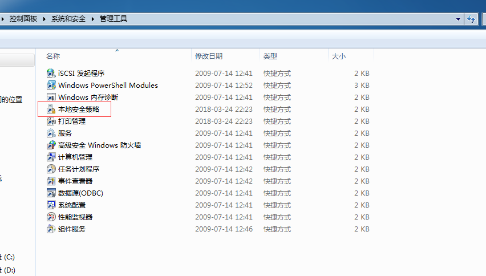Sort the list by 类型 column
The image size is (486, 276).
click(270, 56)
